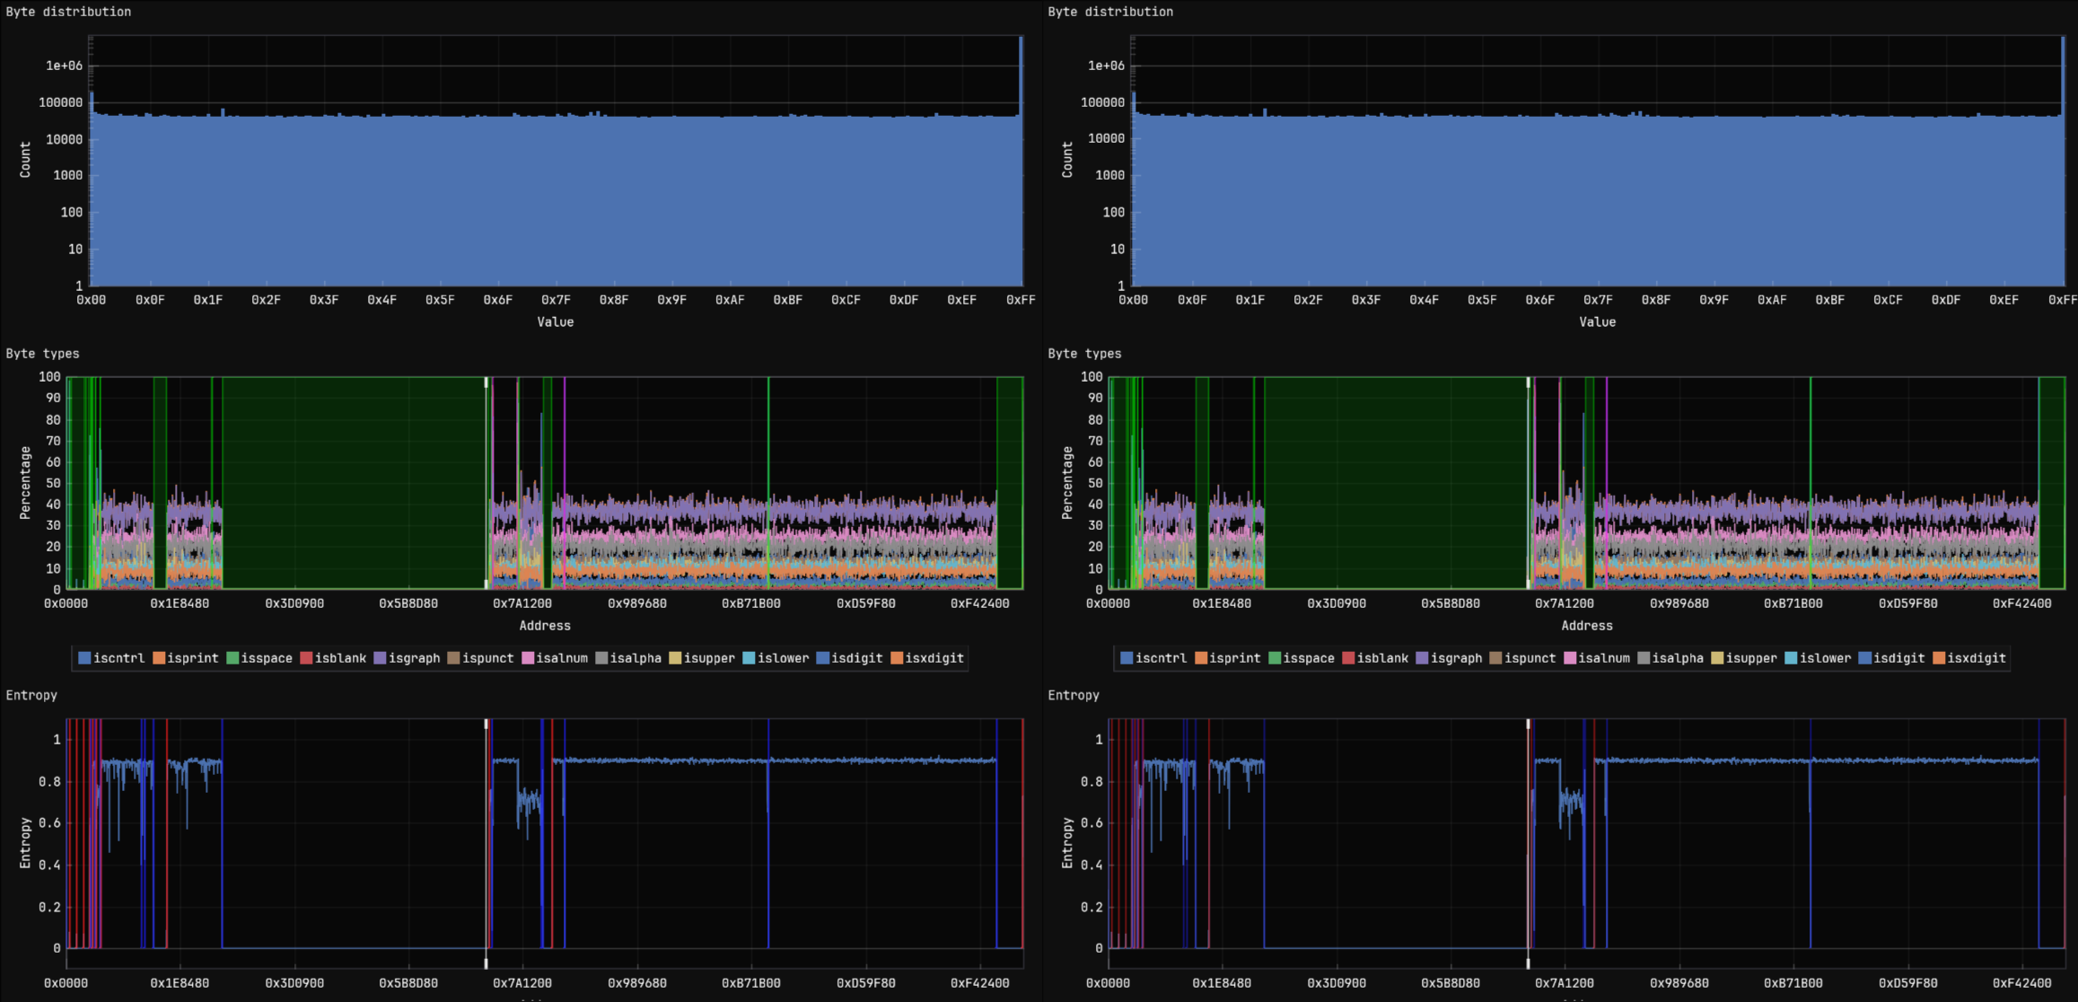The image size is (2078, 1002).
Task: Click the right Entropy panel title
Action: [x=1074, y=694]
